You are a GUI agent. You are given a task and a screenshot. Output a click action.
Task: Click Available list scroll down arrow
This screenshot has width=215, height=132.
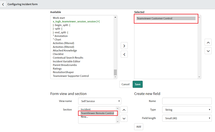115,77
